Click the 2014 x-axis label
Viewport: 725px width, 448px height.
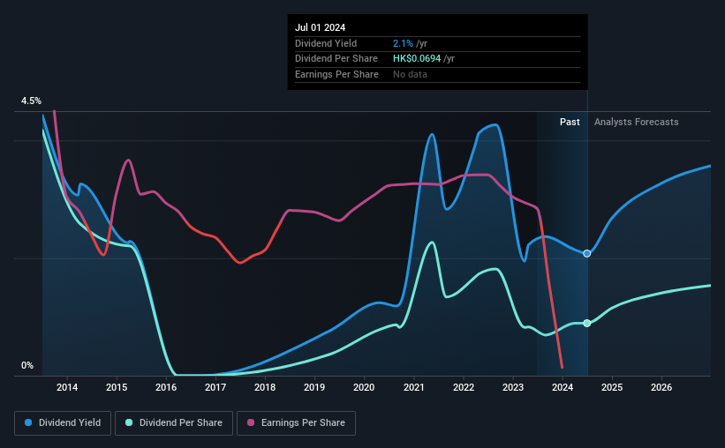coord(67,387)
